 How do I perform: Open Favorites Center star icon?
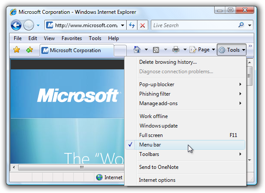(16, 50)
